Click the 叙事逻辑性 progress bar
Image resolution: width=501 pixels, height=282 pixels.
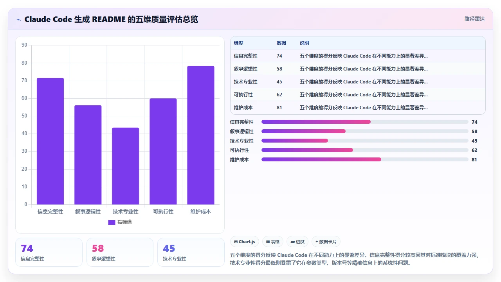click(365, 131)
